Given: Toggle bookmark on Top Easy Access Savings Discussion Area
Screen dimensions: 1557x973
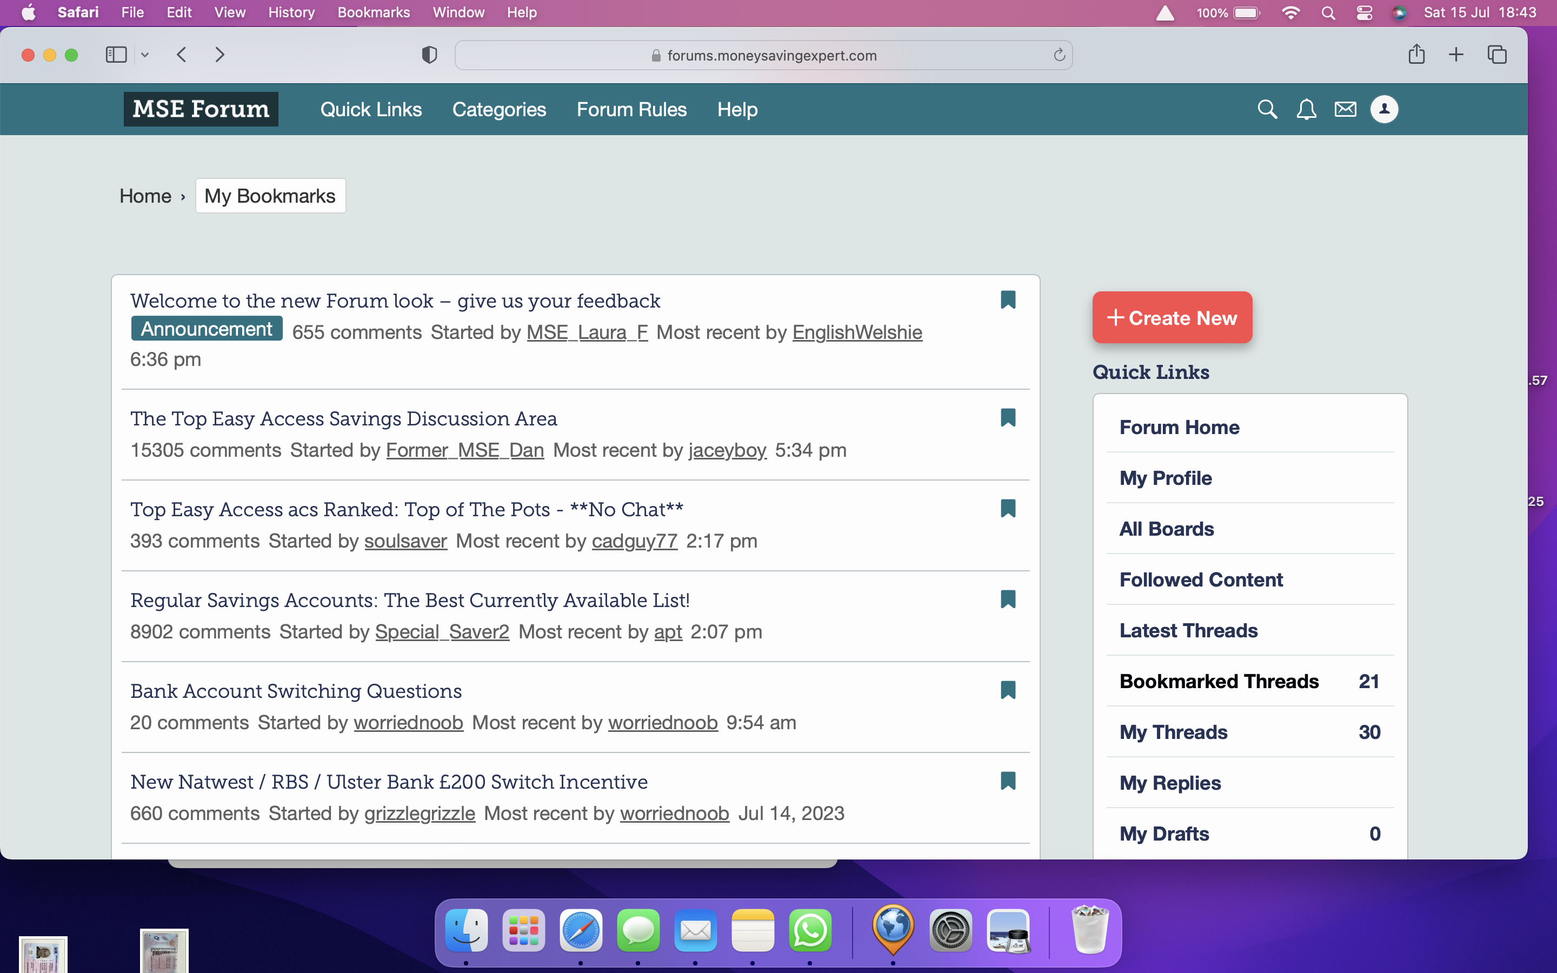Looking at the screenshot, I should point(1008,418).
